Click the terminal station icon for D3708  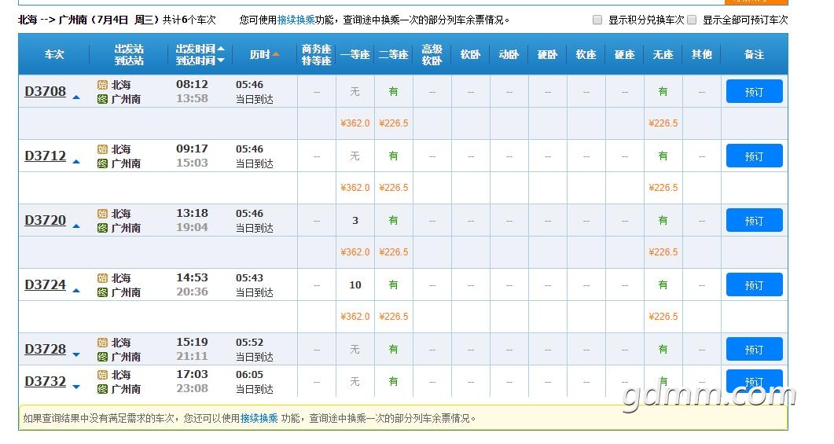[x=102, y=99]
